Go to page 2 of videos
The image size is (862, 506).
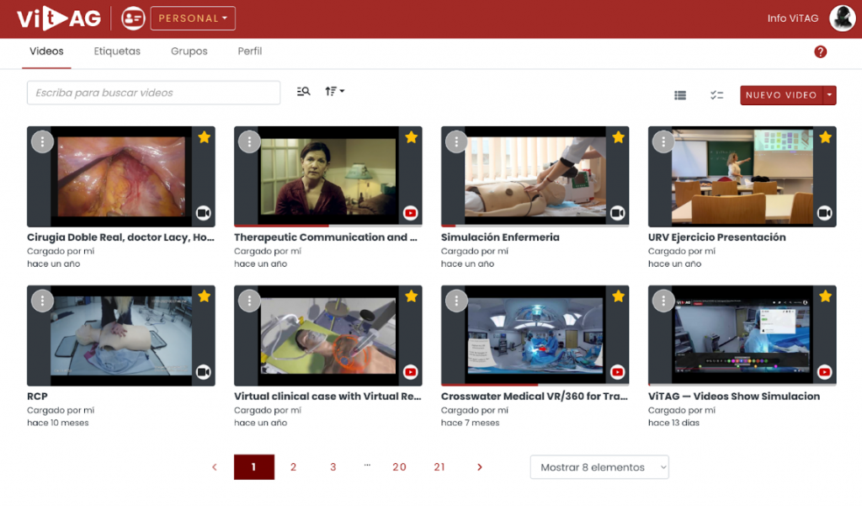click(x=293, y=467)
